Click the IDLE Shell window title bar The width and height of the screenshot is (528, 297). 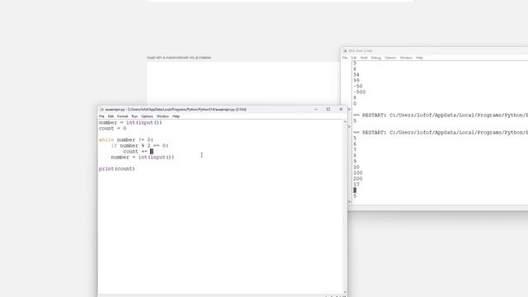(435, 51)
